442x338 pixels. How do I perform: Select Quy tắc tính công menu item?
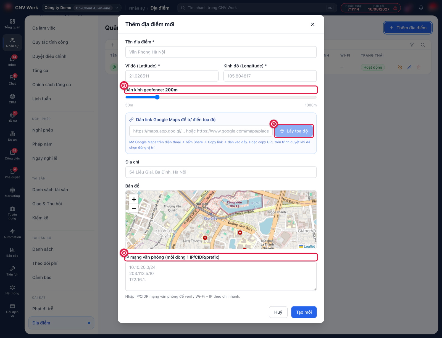click(x=50, y=42)
